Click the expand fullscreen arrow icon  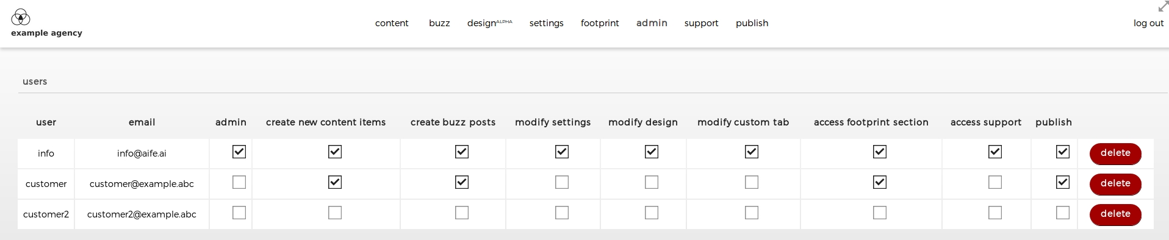point(1163,7)
